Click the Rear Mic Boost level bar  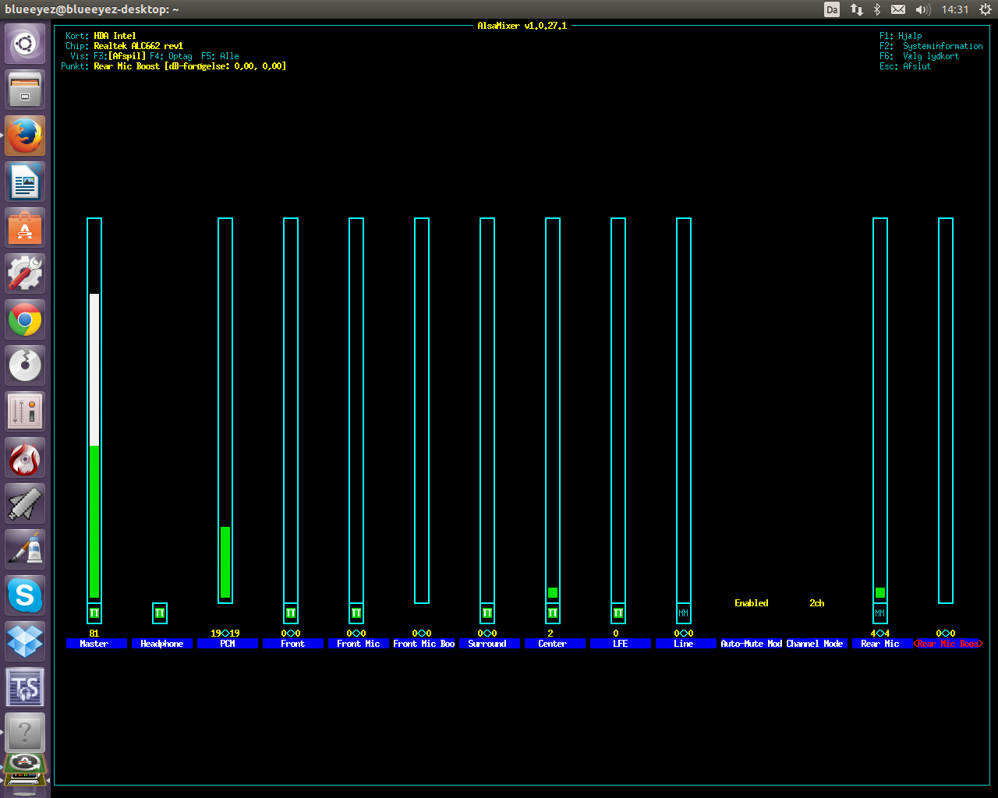pyautogui.click(x=946, y=411)
